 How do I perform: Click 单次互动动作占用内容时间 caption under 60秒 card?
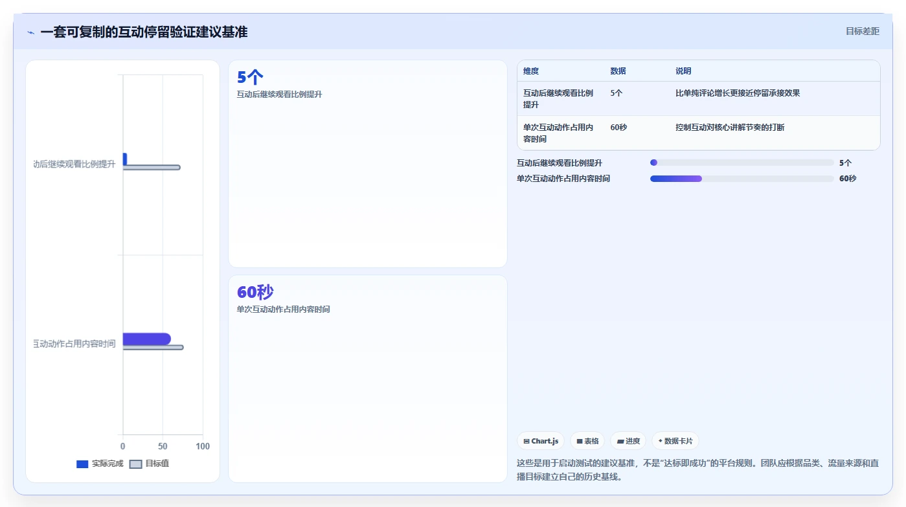click(x=283, y=310)
